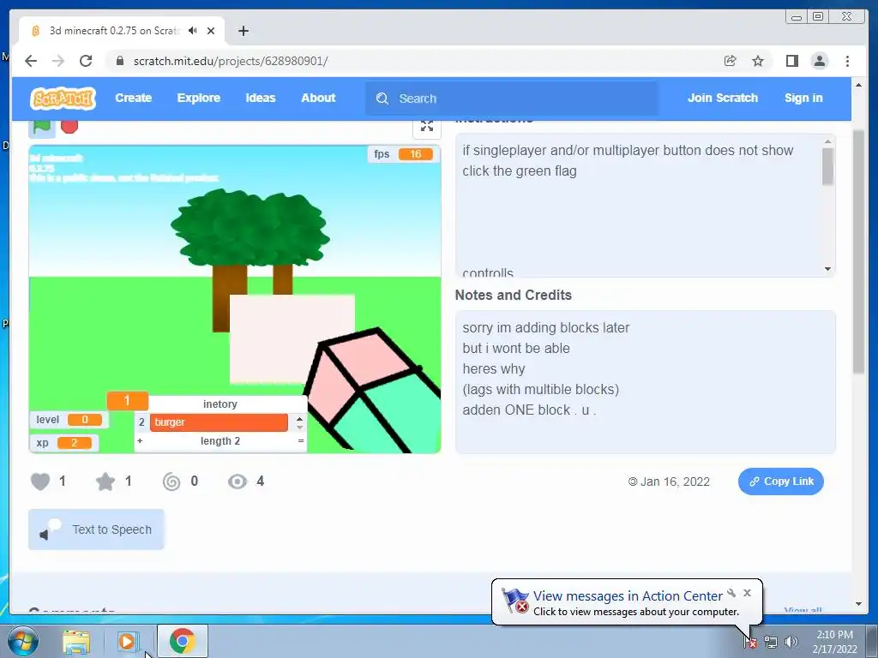Click the page vertical scrollbar thumb
The width and height of the screenshot is (878, 658).
(x=858, y=252)
